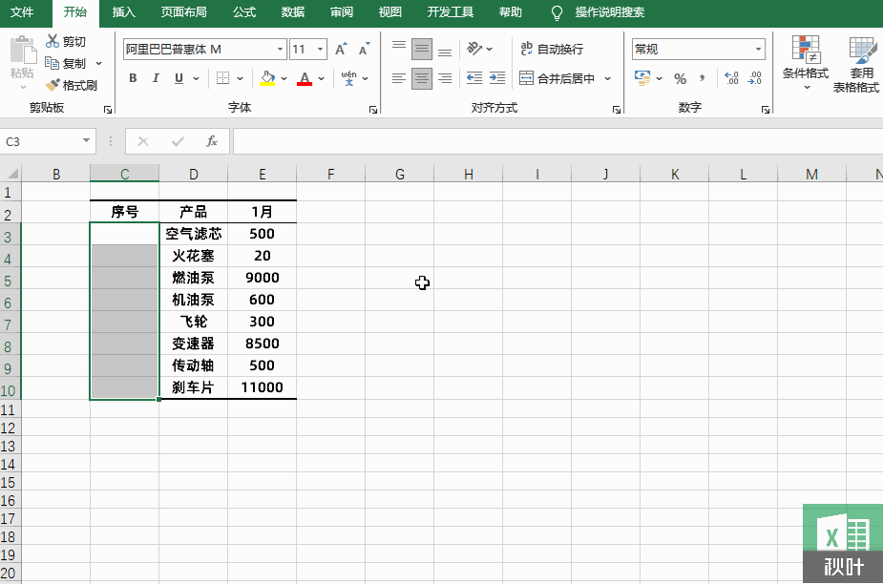Viewport: 883px width, 584px height.
Task: Switch to the 公式 tab
Action: click(x=244, y=12)
